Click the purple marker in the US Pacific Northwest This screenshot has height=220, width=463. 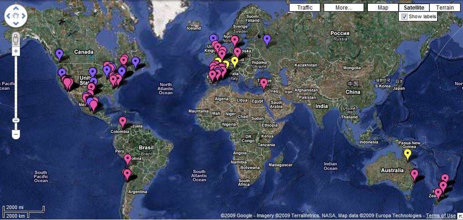[x=62, y=73]
